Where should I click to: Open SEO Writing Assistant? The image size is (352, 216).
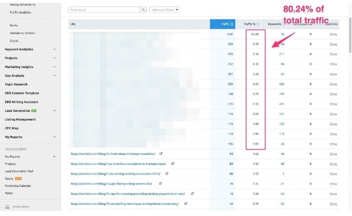(x=22, y=102)
